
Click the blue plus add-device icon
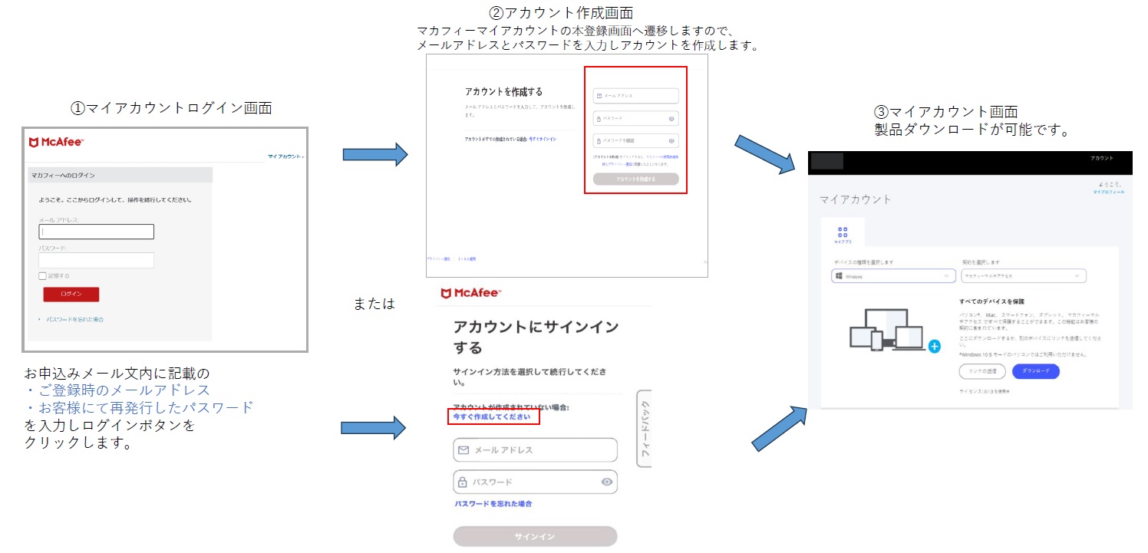pyautogui.click(x=934, y=347)
